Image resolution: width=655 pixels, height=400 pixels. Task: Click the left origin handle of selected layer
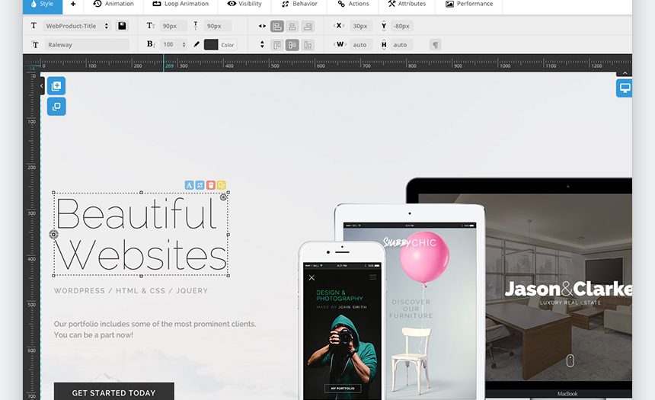(53, 235)
